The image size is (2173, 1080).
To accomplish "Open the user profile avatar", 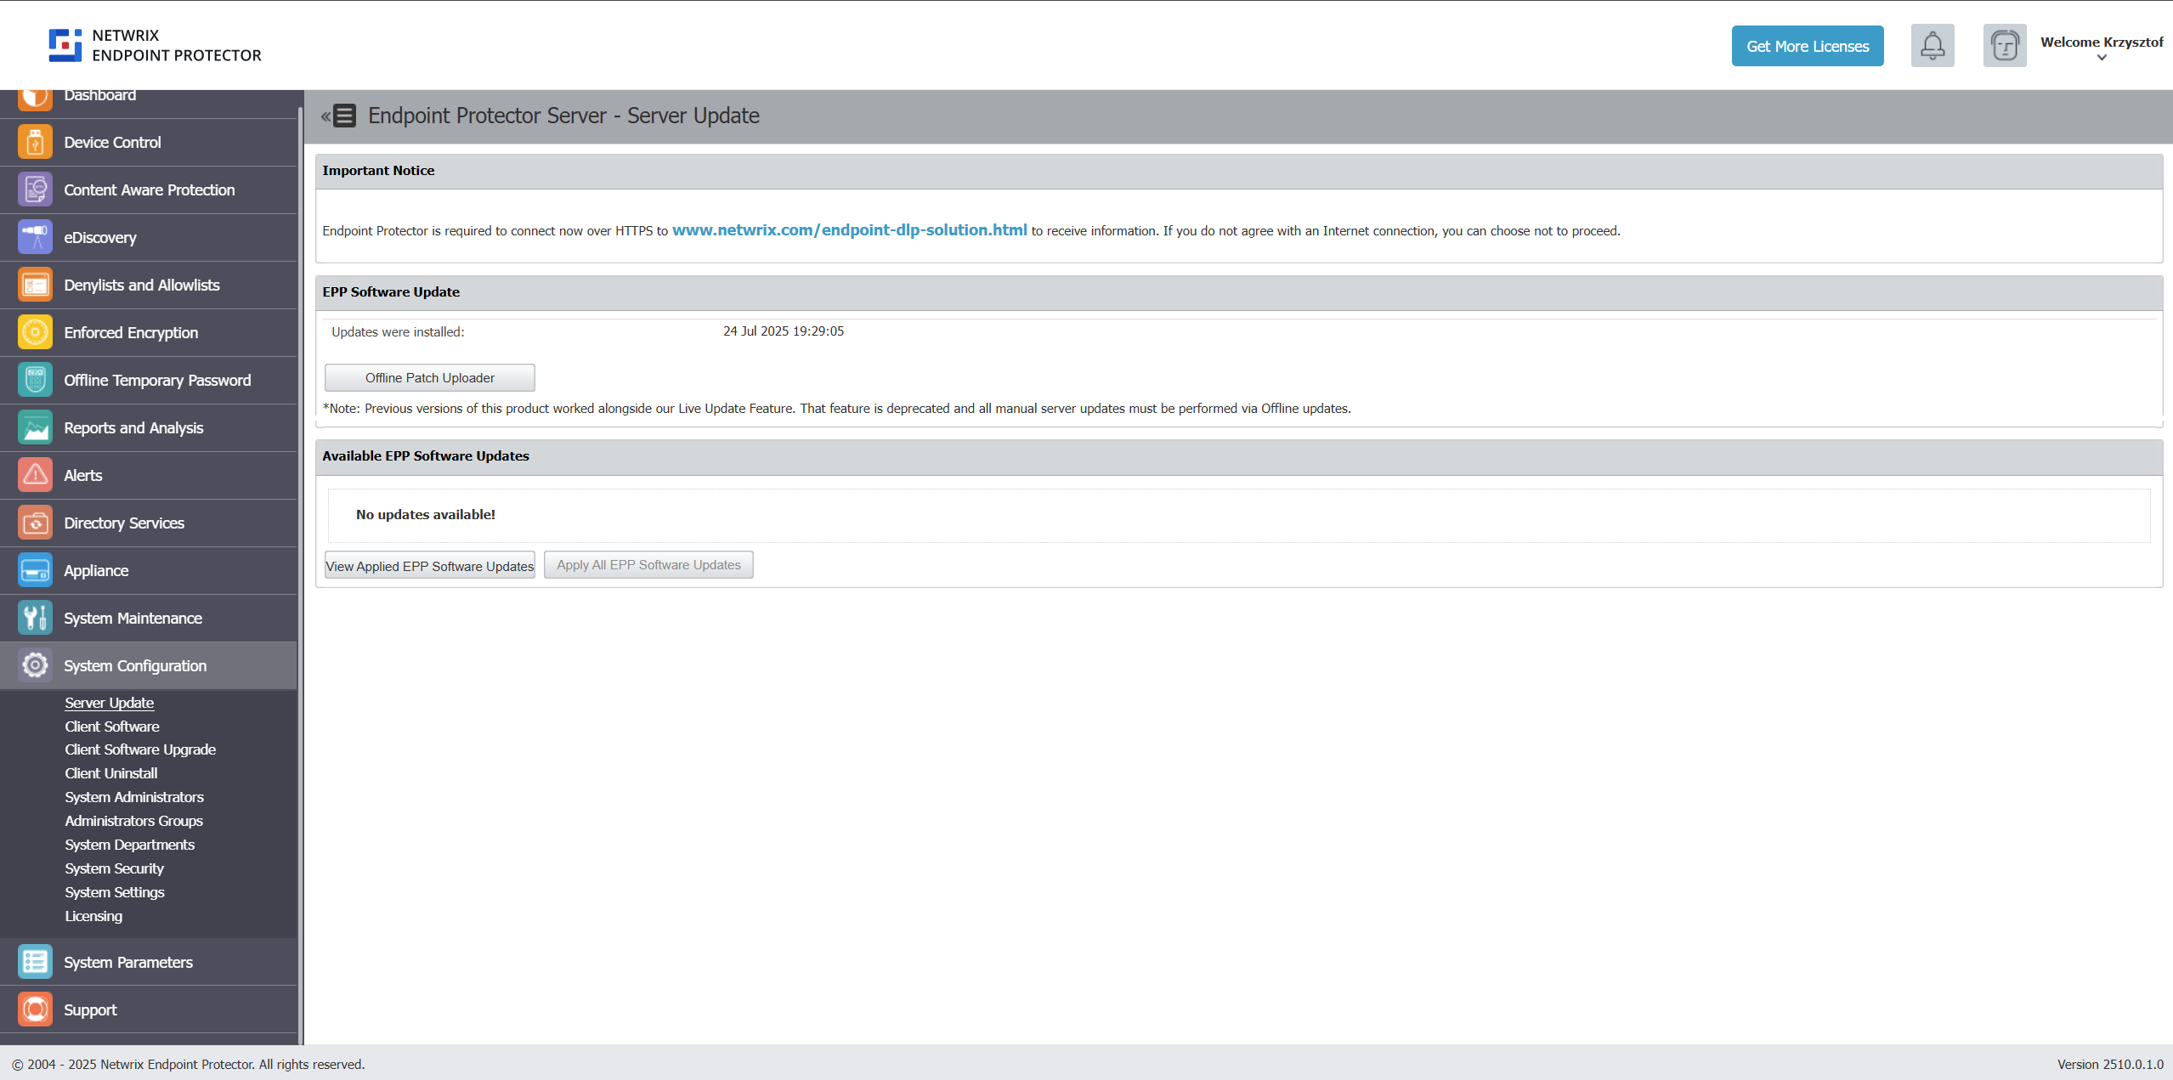I will pos(2005,45).
